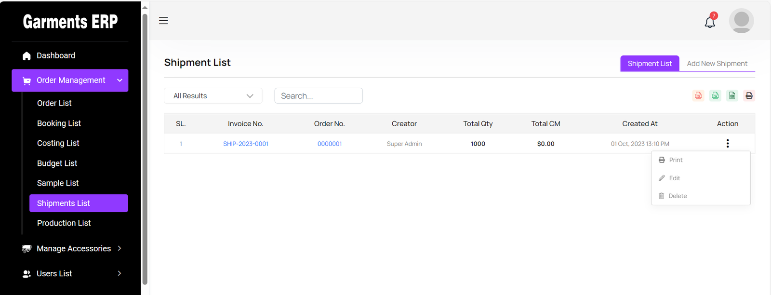Select Edit from the action menu
The image size is (771, 295).
[x=675, y=178]
